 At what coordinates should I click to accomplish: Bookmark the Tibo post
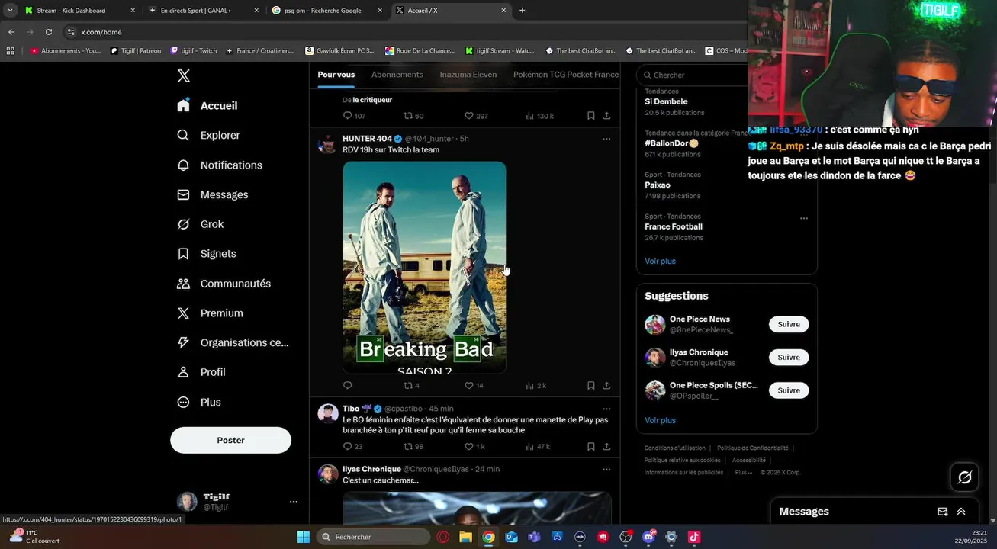591,446
